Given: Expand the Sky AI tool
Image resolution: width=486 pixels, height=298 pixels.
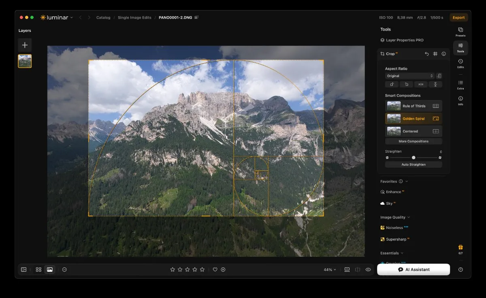Looking at the screenshot, I should [388, 204].
